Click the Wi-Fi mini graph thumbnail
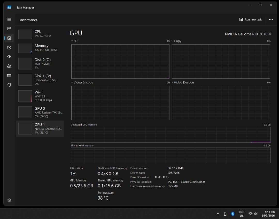279x219 pixels. click(x=25, y=96)
